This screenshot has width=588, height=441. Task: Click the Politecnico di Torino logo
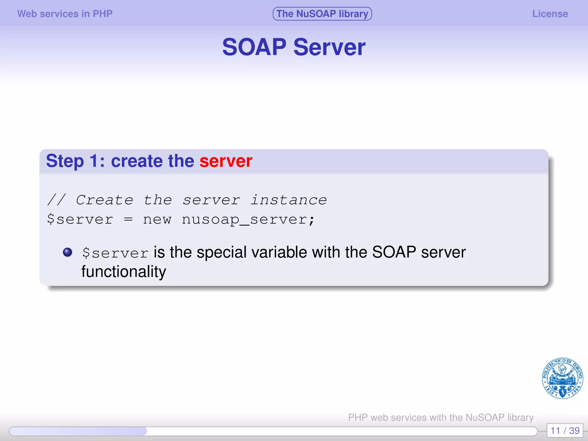[562, 378]
